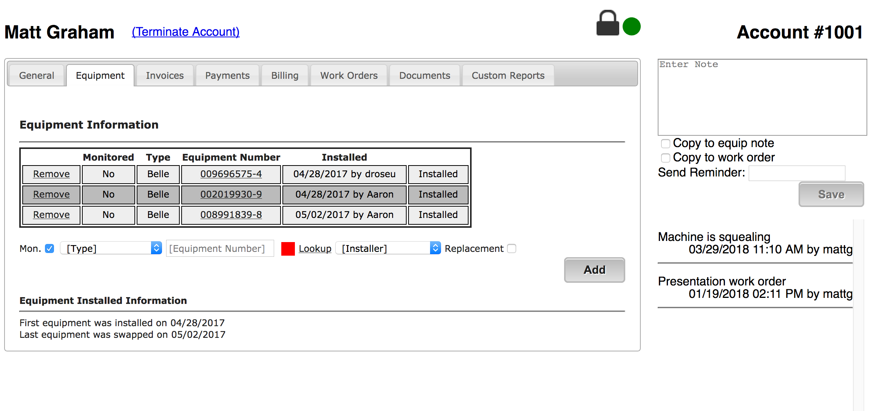Check Copy to work order
882x411 pixels.
point(665,158)
